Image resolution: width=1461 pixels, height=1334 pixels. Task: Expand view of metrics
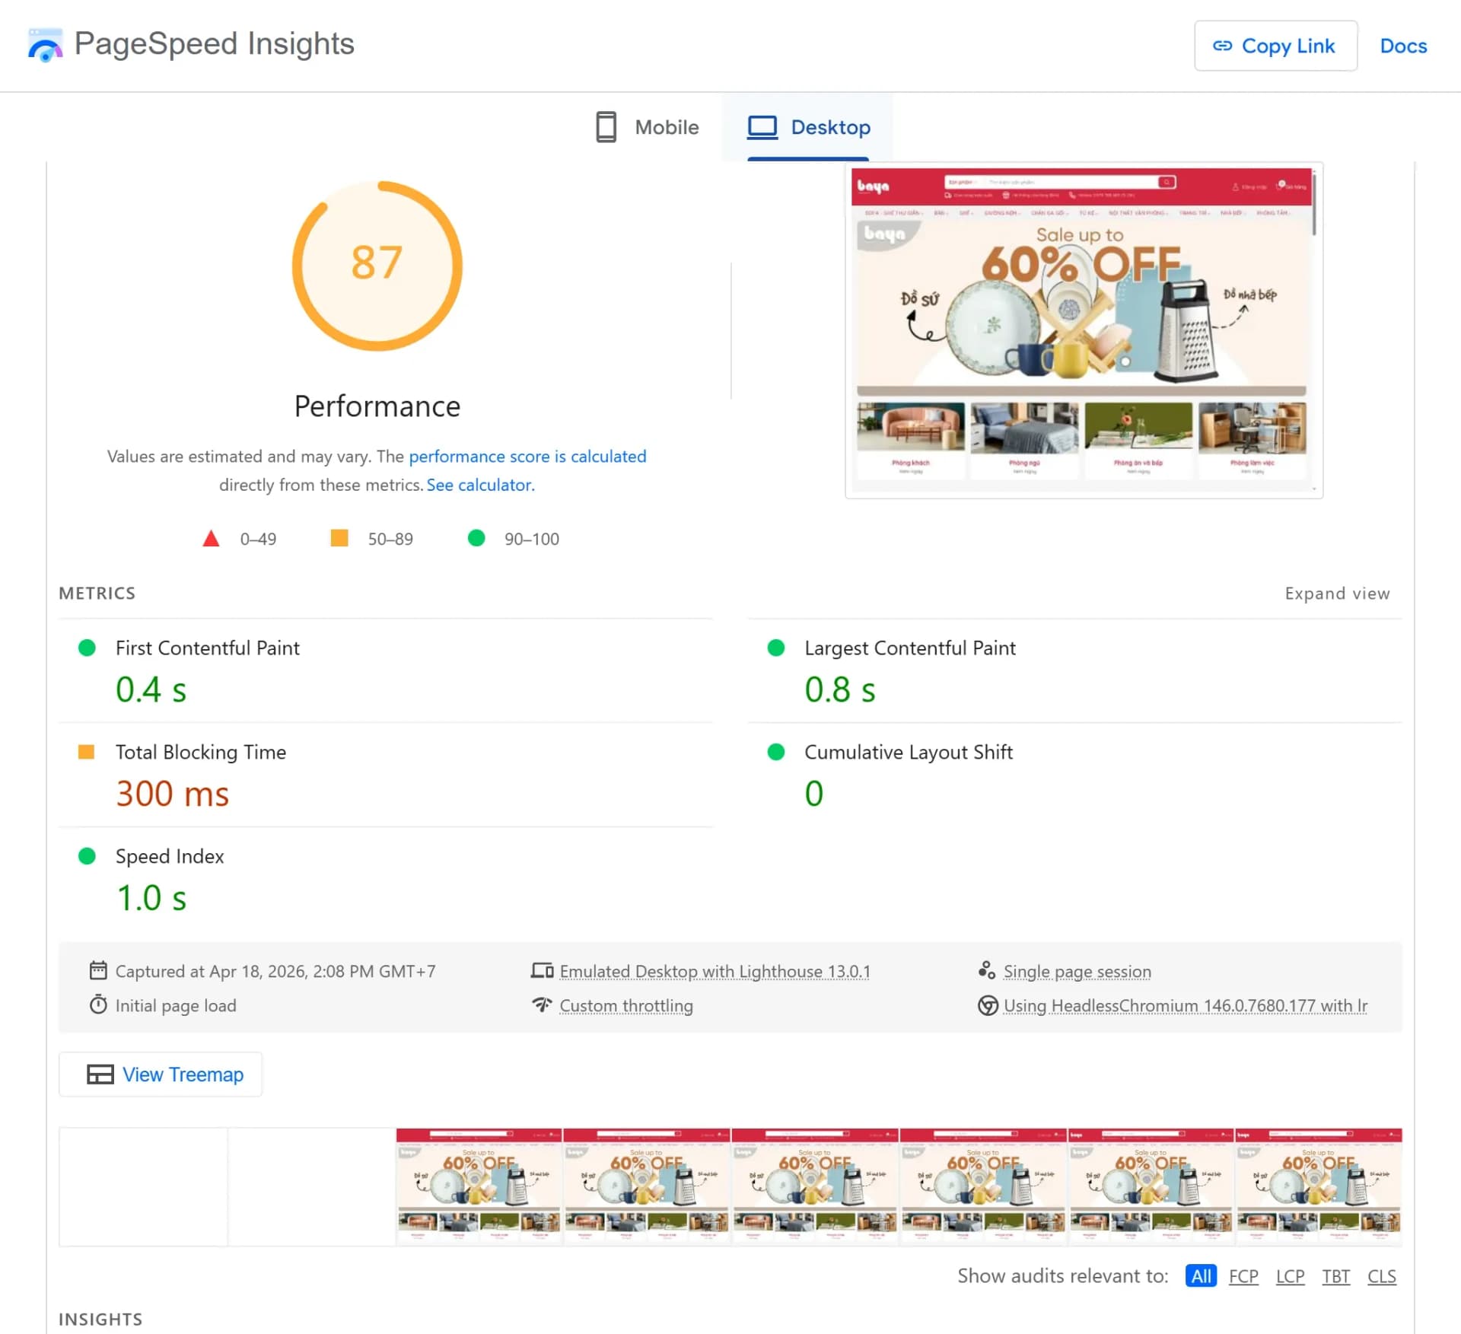click(x=1336, y=593)
